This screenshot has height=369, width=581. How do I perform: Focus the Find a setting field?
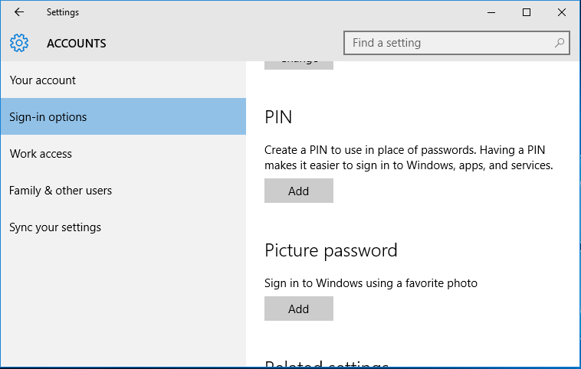457,43
